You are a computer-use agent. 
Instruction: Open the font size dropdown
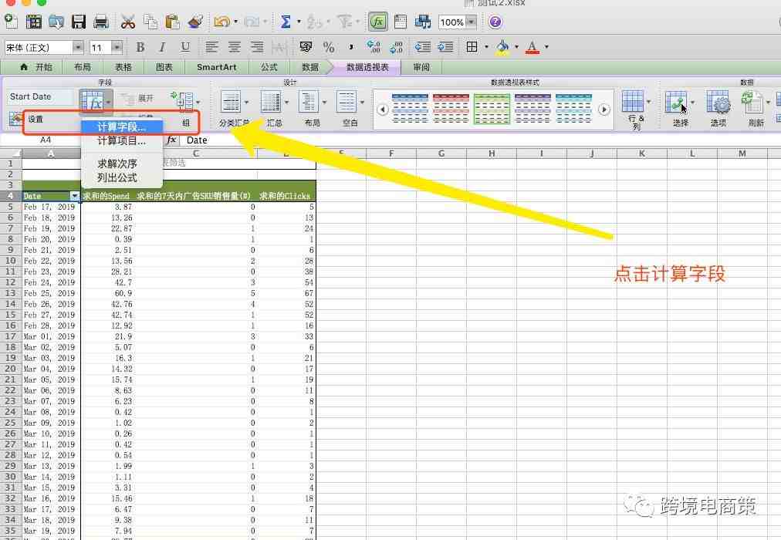tap(117, 47)
